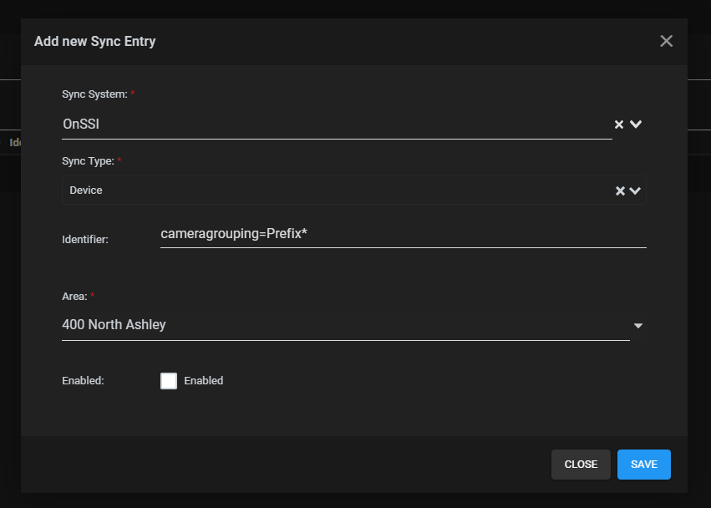Click the Add new Sync Entry title
This screenshot has width=711, height=508.
point(94,41)
